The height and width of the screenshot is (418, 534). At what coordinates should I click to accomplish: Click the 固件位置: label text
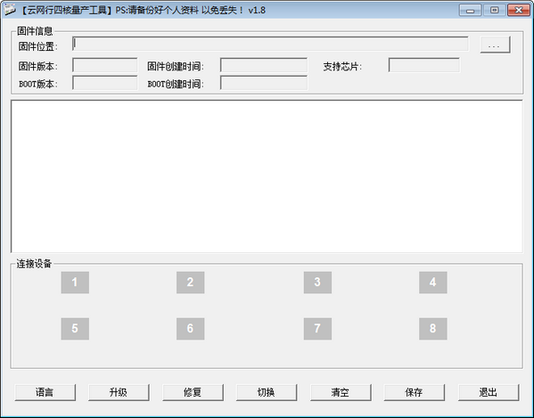tap(37, 46)
